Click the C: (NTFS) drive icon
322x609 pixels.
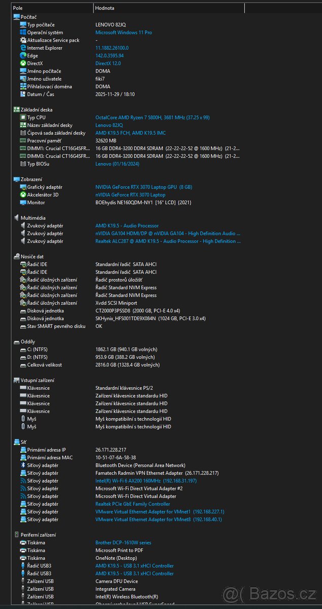[x=23, y=350]
